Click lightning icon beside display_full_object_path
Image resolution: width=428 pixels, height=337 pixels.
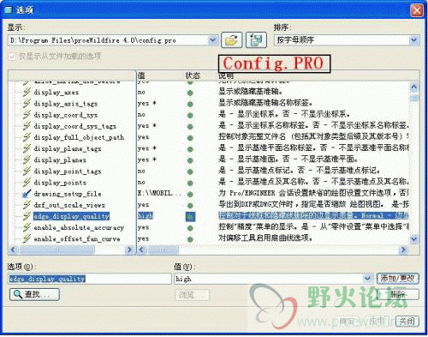tap(27, 137)
